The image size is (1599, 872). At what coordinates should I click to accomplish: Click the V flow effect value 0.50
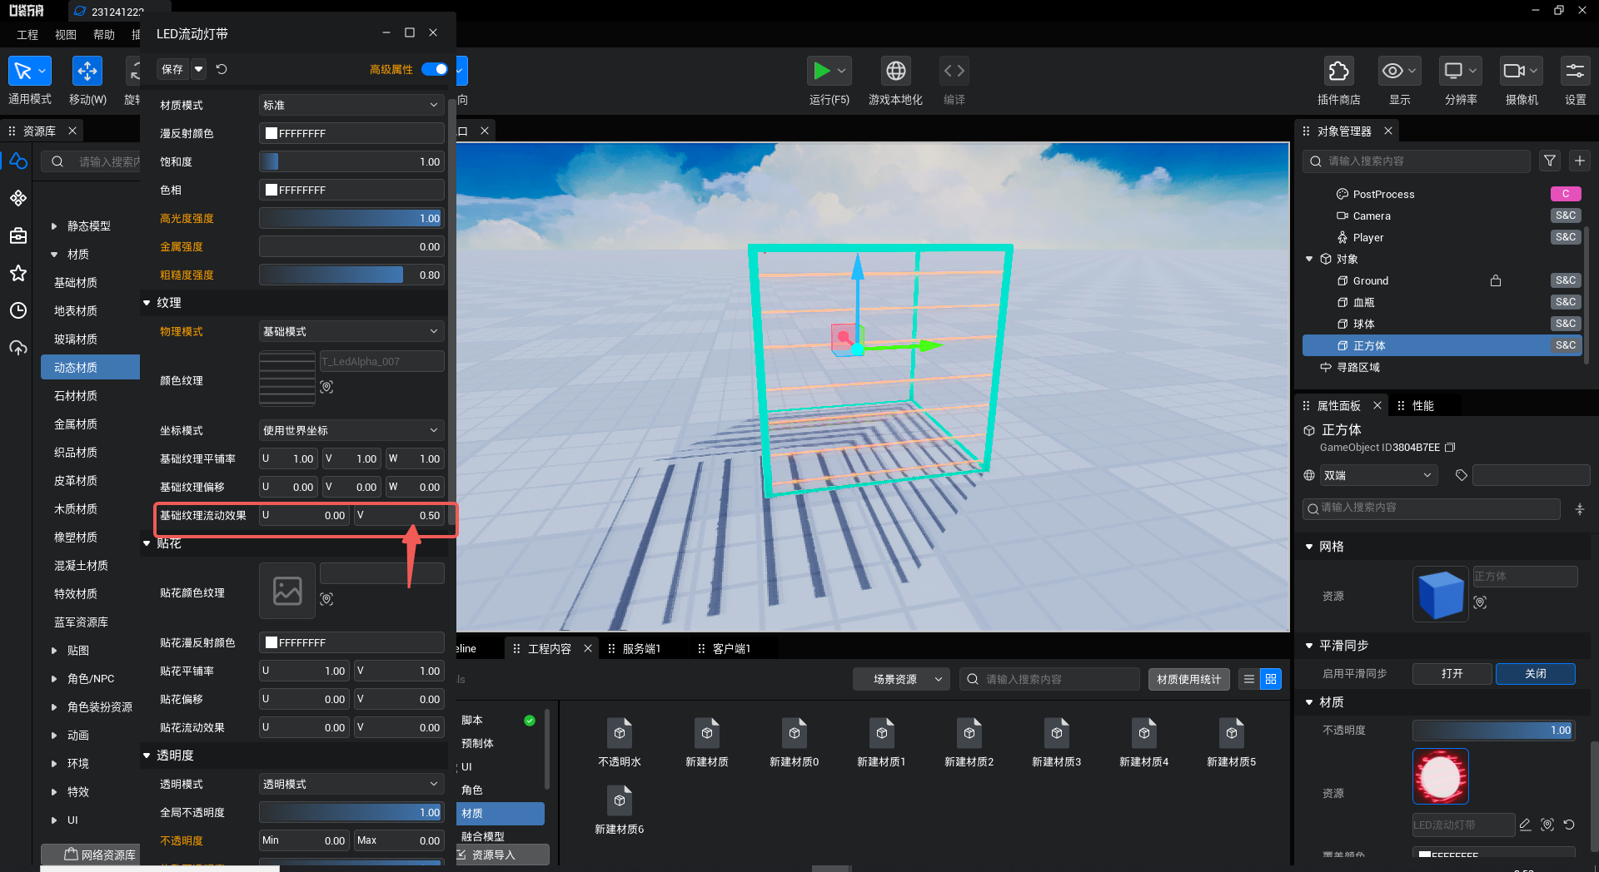398,515
